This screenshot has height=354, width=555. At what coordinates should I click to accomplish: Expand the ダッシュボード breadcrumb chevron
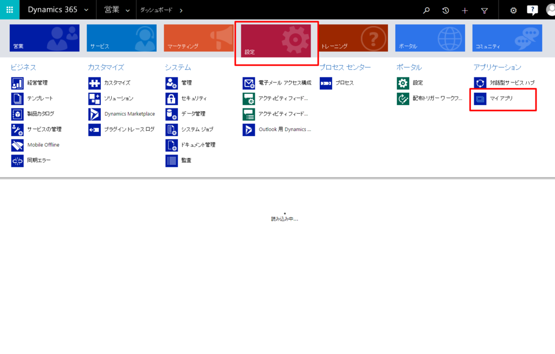pyautogui.click(x=181, y=10)
